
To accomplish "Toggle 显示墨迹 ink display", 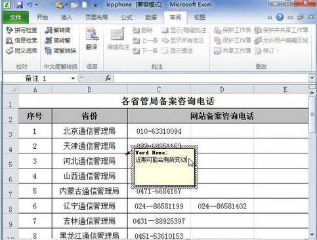I will pos(177,50).
